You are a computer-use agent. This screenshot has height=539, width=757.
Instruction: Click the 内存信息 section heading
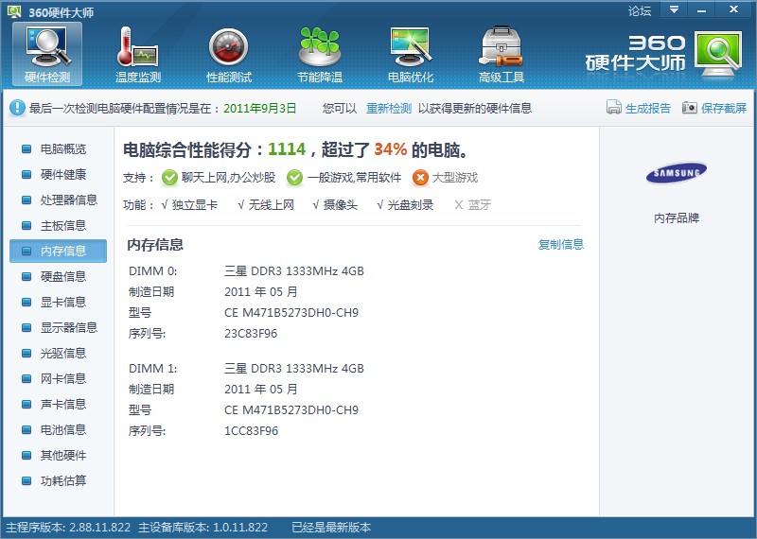point(155,245)
